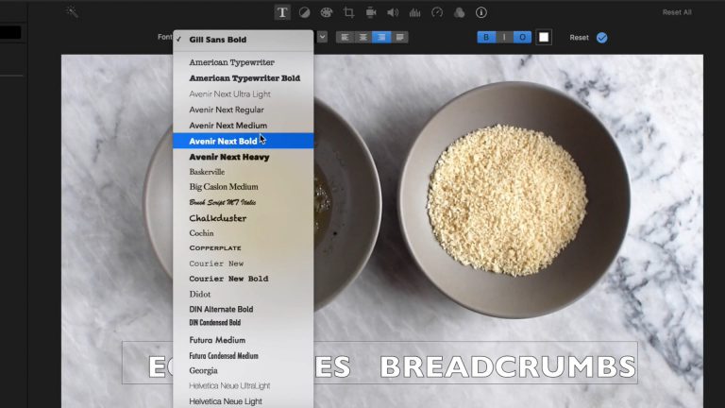Open the clip information icon
725x408 pixels.
pos(481,12)
